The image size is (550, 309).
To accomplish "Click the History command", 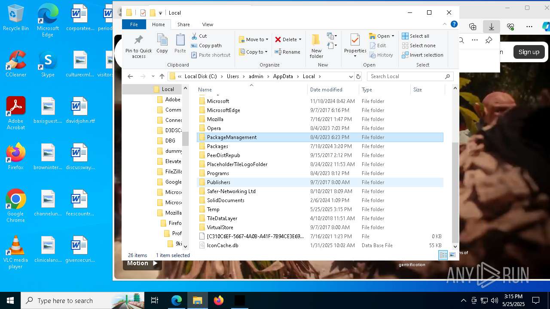I will click(x=381, y=55).
